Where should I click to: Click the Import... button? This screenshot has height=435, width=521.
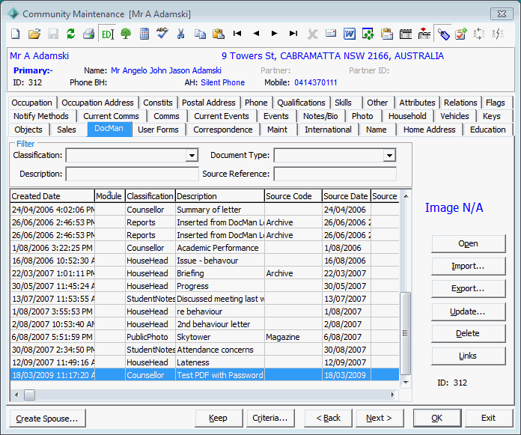(468, 266)
